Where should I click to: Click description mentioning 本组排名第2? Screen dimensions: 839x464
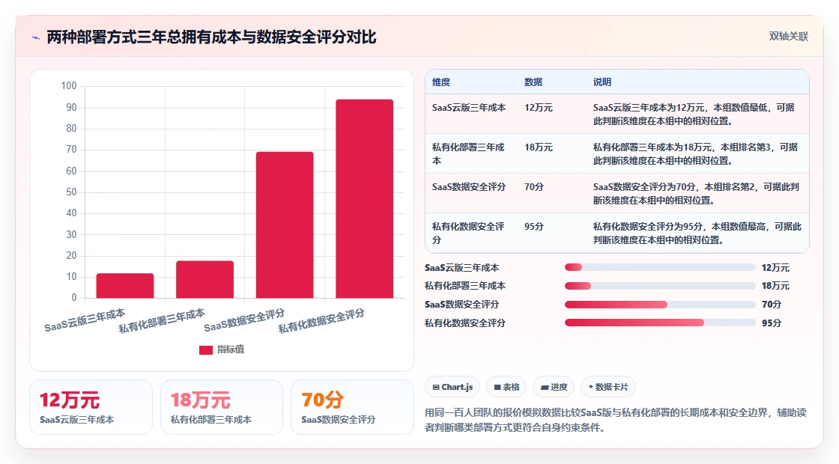pyautogui.click(x=696, y=194)
